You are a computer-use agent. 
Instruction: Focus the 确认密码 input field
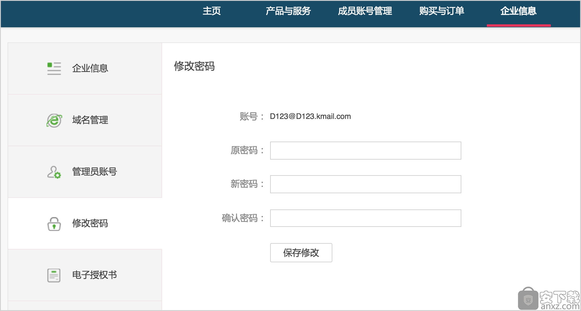coord(365,218)
